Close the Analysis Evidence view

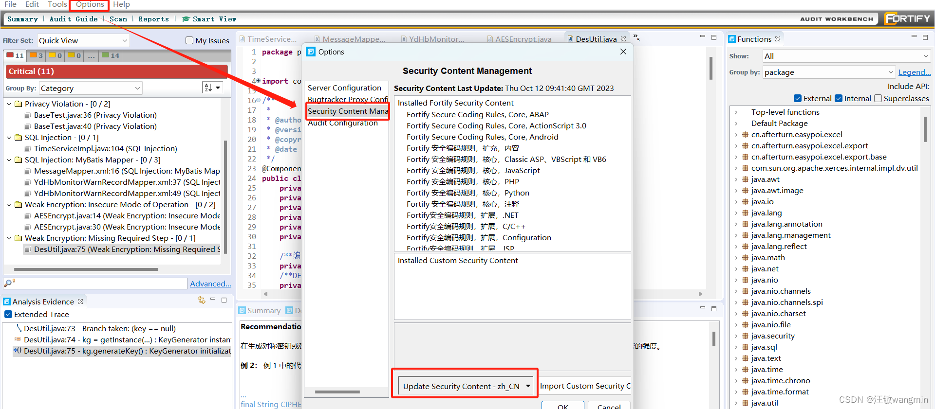click(x=80, y=302)
